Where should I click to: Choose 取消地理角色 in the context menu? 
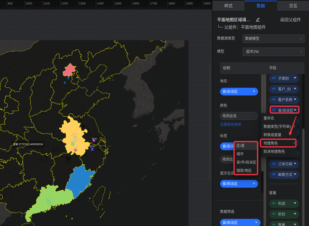274,151
